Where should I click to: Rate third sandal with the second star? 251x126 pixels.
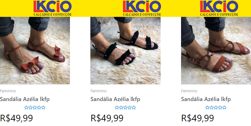pyautogui.click(x=211, y=108)
